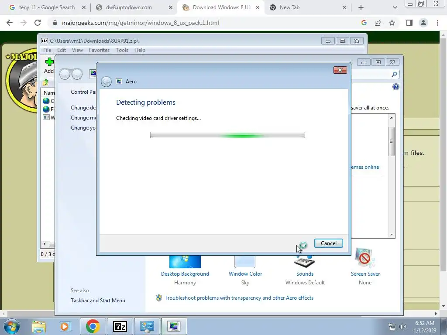
Task: Reload the majorgeeks page
Action: pyautogui.click(x=38, y=23)
